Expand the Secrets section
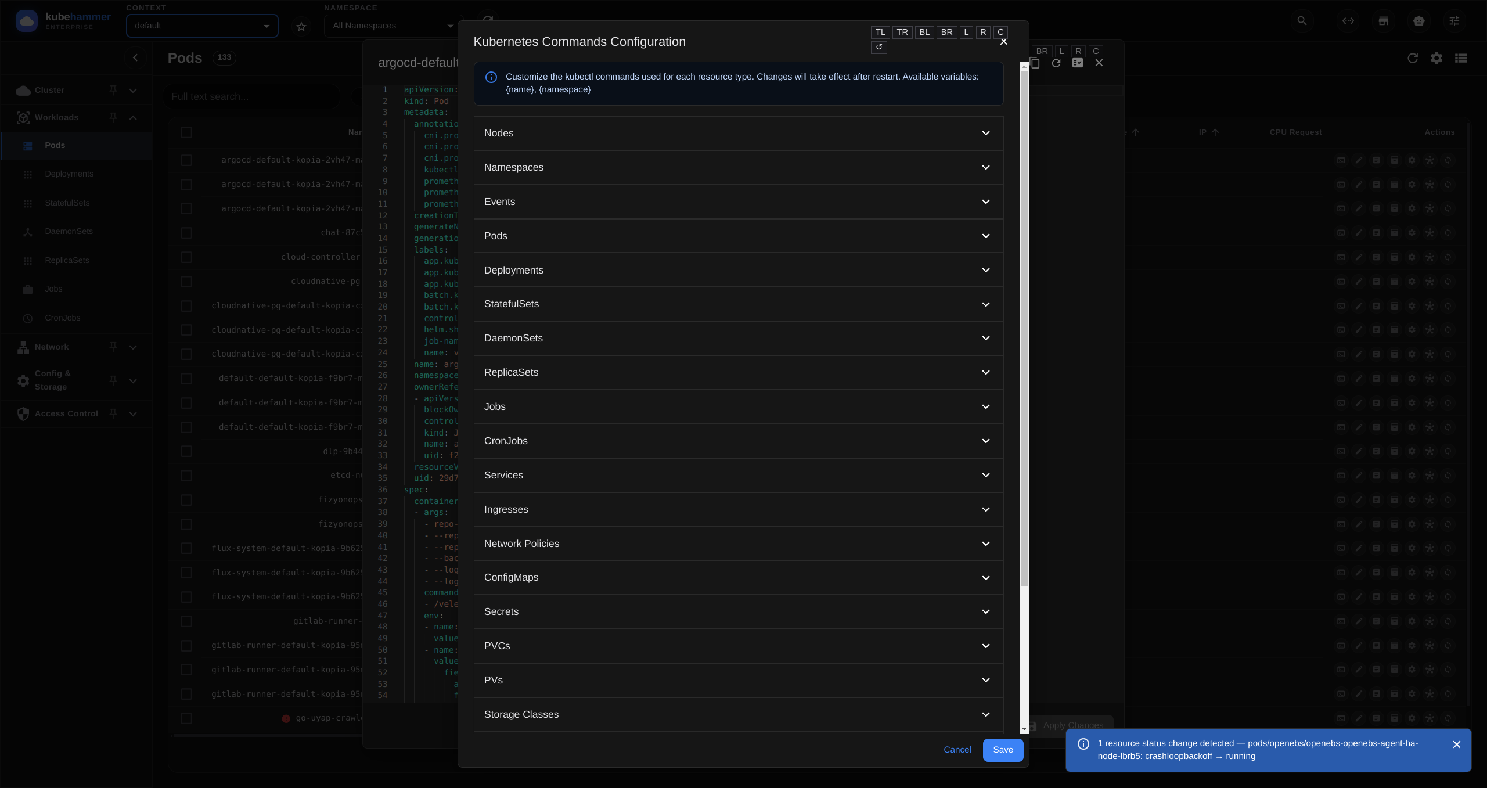 pyautogui.click(x=739, y=612)
